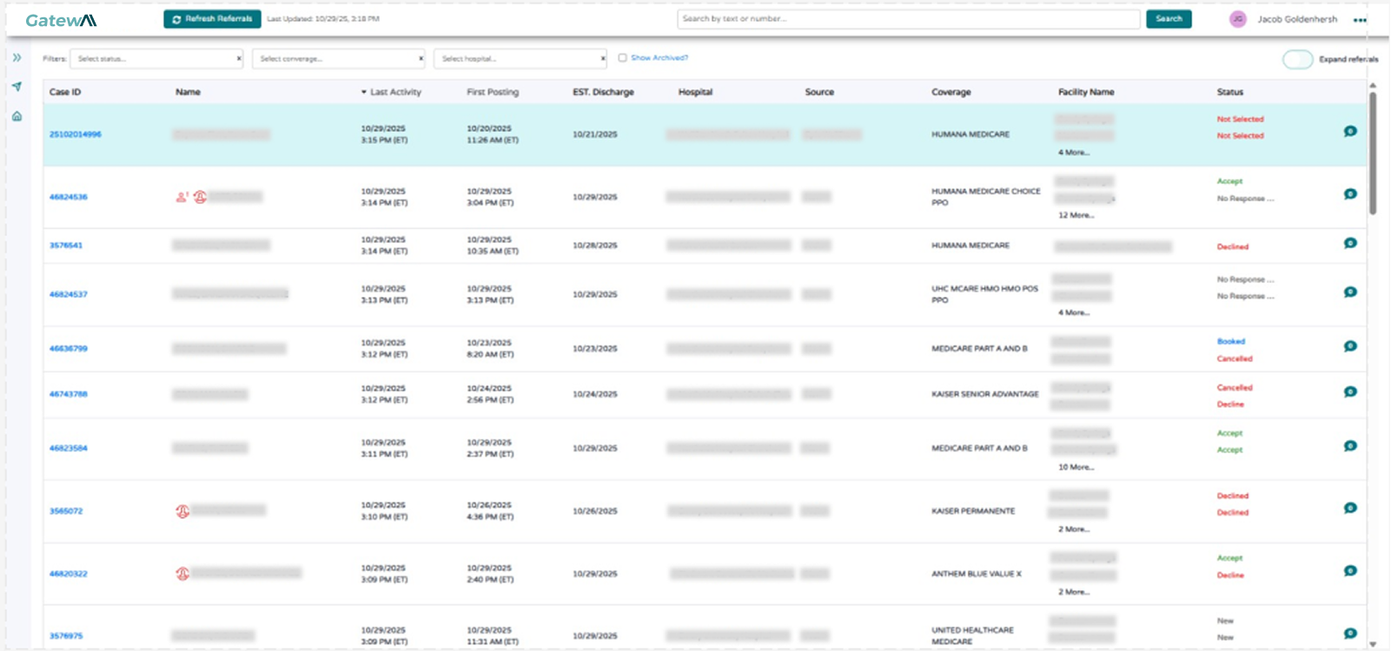Click the Jacob Goldenhersh user name
This screenshot has width=1391, height=651.
[1297, 19]
